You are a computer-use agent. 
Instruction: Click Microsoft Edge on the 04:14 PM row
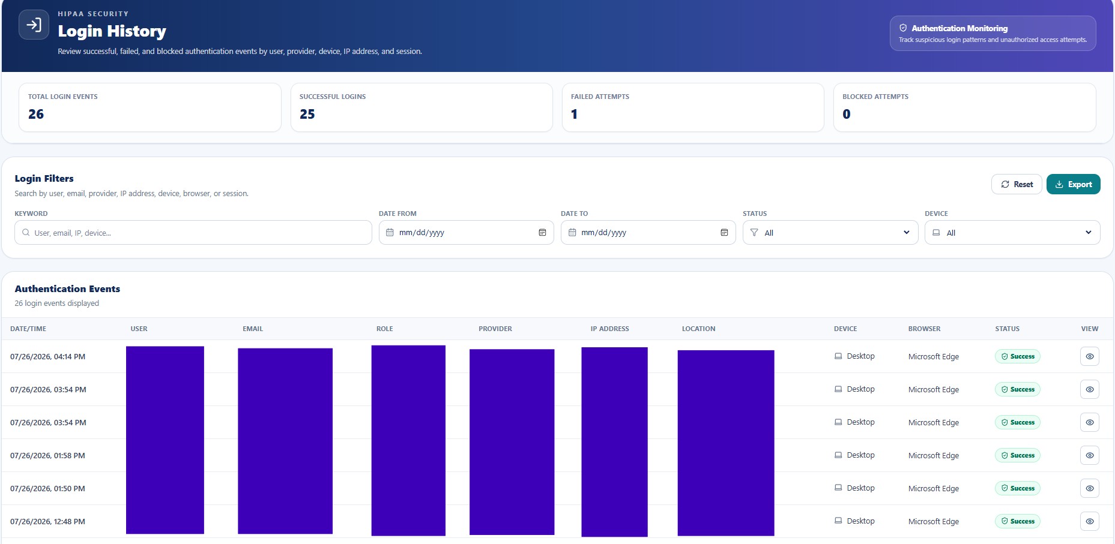coord(933,356)
